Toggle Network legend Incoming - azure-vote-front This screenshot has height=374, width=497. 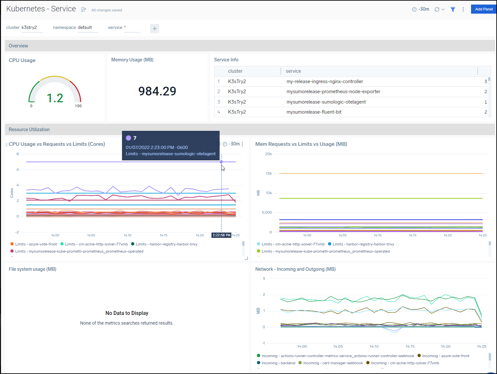(x=443, y=356)
